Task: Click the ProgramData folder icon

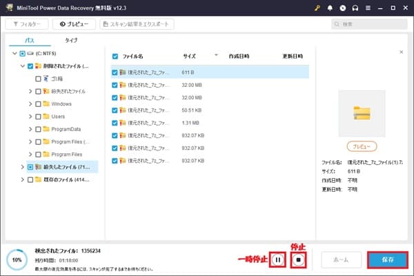Action: click(46, 129)
